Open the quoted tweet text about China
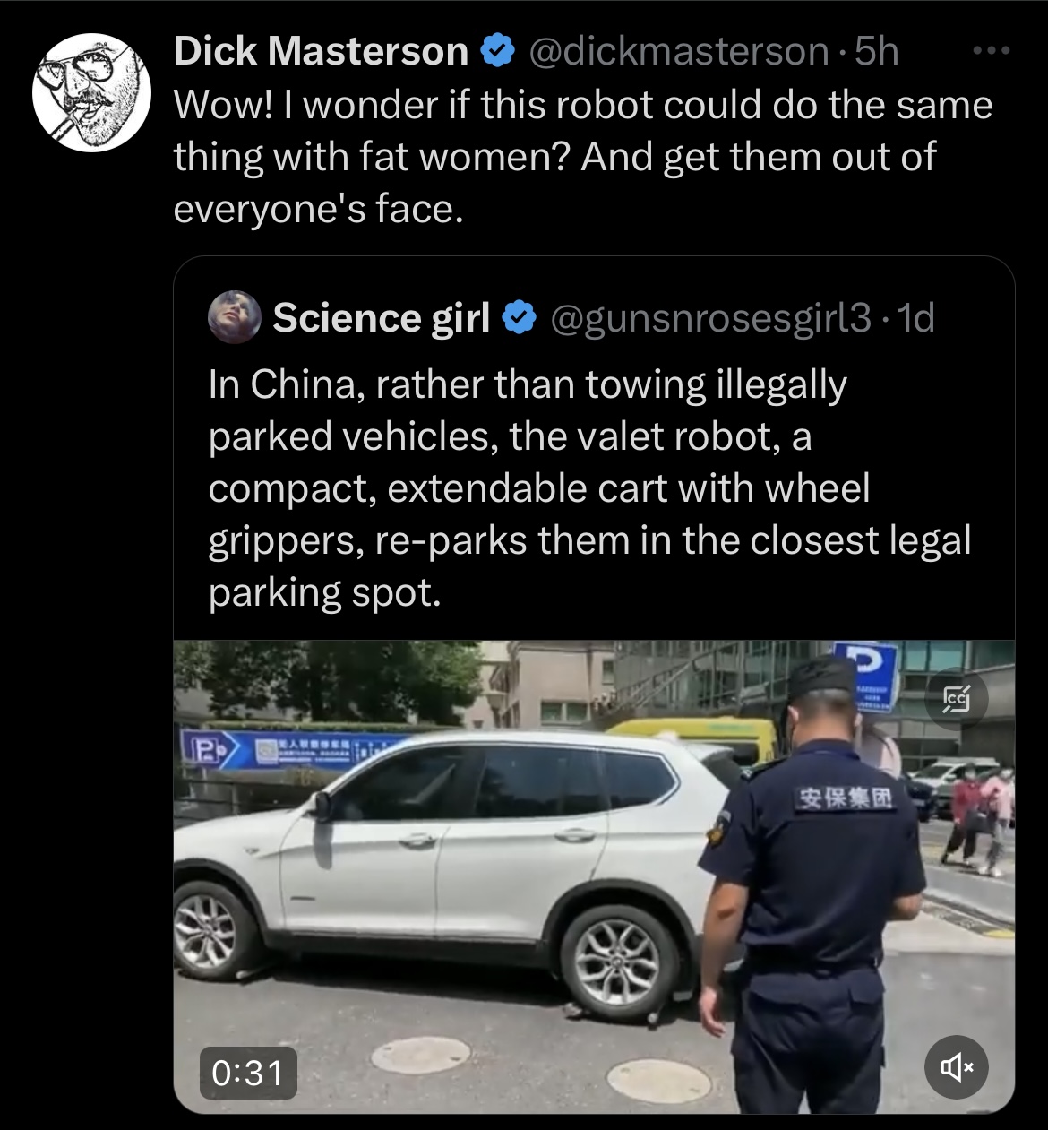The height and width of the screenshot is (1130, 1048). [x=589, y=488]
